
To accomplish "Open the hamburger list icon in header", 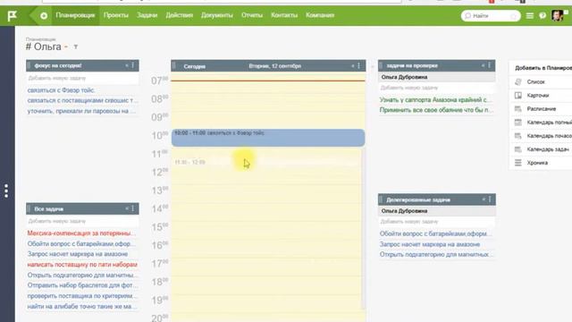I will [x=530, y=16].
